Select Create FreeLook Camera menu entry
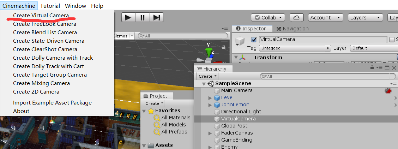 (x=44, y=24)
